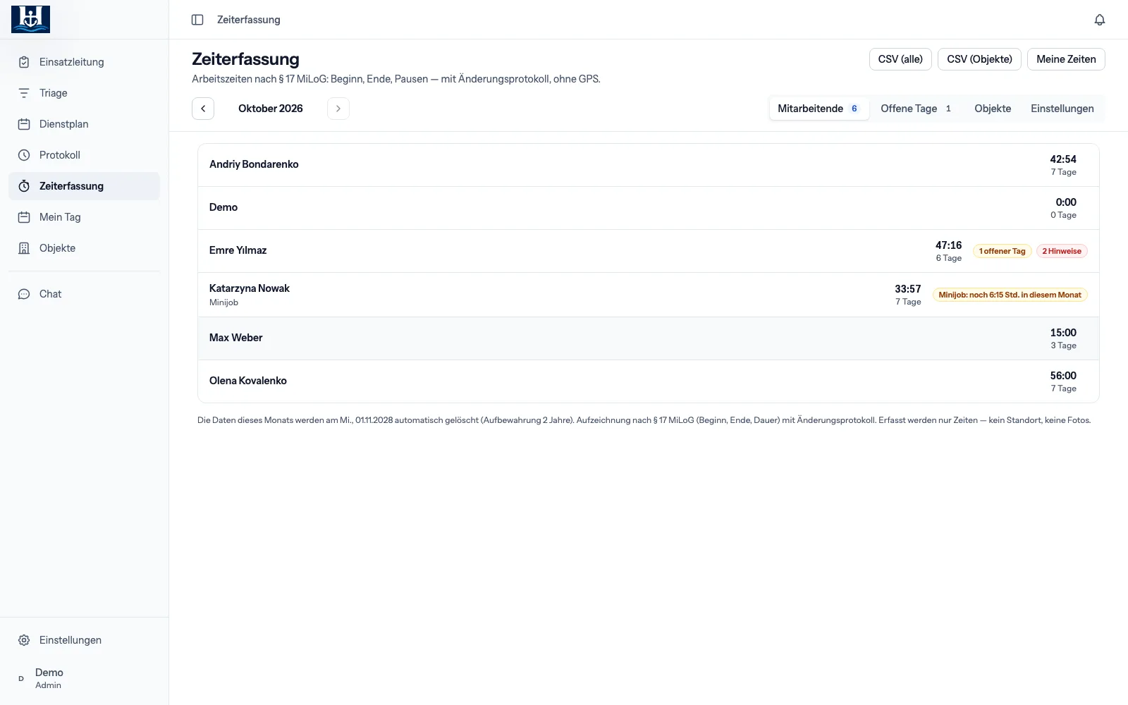This screenshot has width=1128, height=705.
Task: Click the Oktober 2026 month label
Action: click(271, 109)
